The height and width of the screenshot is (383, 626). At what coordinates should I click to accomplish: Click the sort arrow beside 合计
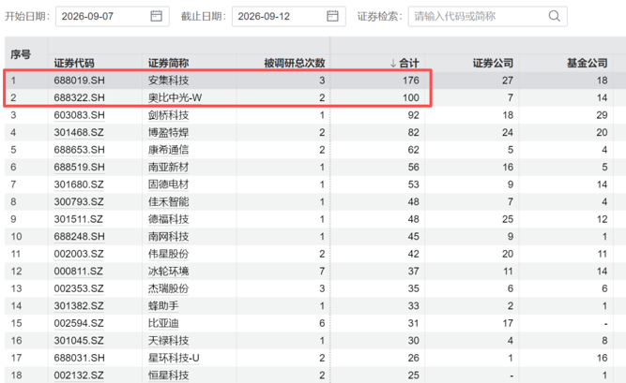393,63
